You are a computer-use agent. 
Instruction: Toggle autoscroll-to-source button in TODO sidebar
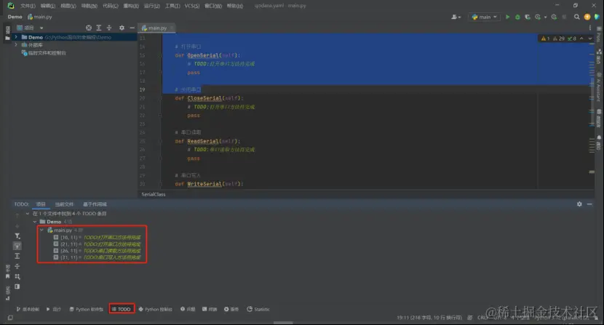[17, 246]
